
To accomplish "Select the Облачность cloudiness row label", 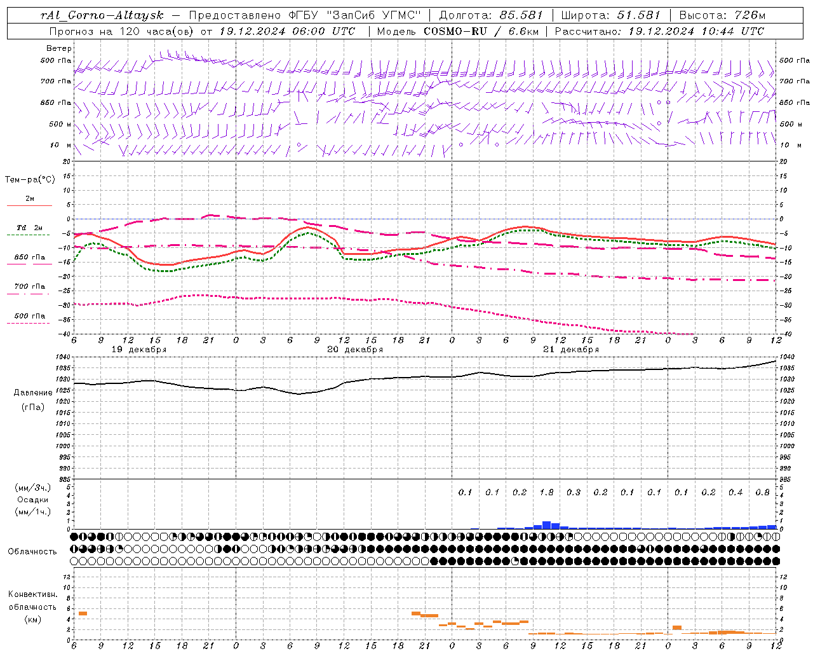I will tap(32, 552).
